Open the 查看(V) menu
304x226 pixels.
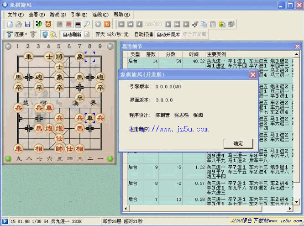coord(37,15)
